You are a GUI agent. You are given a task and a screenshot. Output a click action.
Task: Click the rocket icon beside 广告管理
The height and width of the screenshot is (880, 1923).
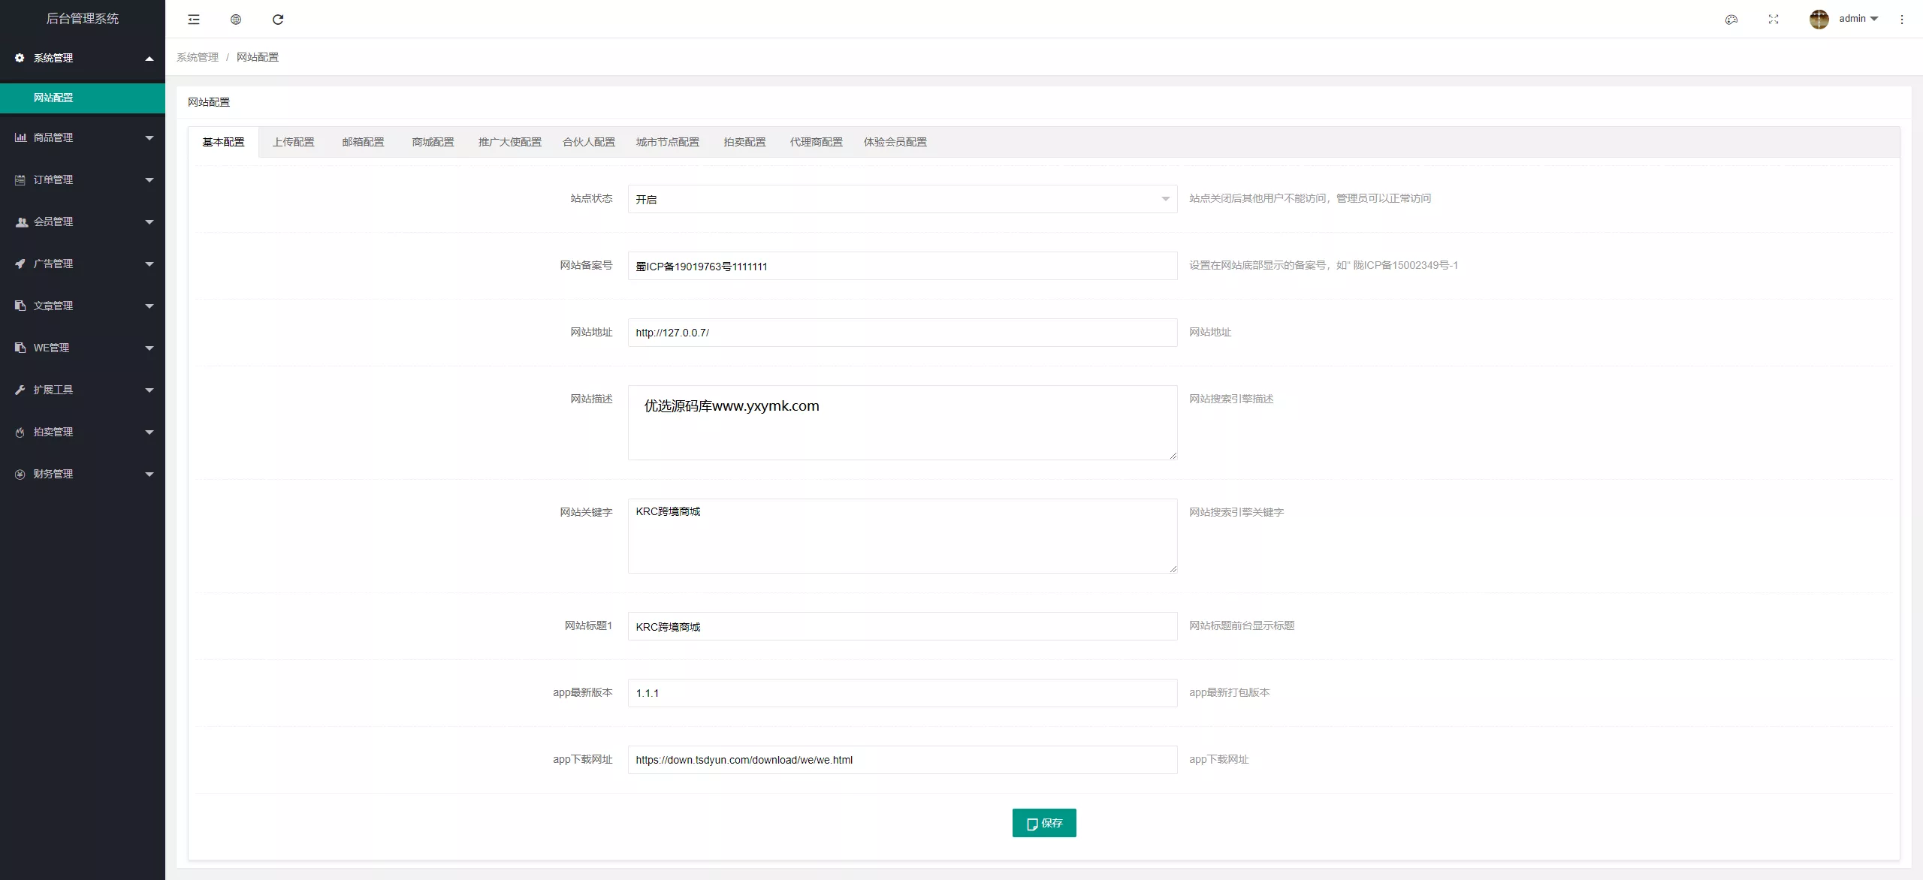pyautogui.click(x=20, y=264)
